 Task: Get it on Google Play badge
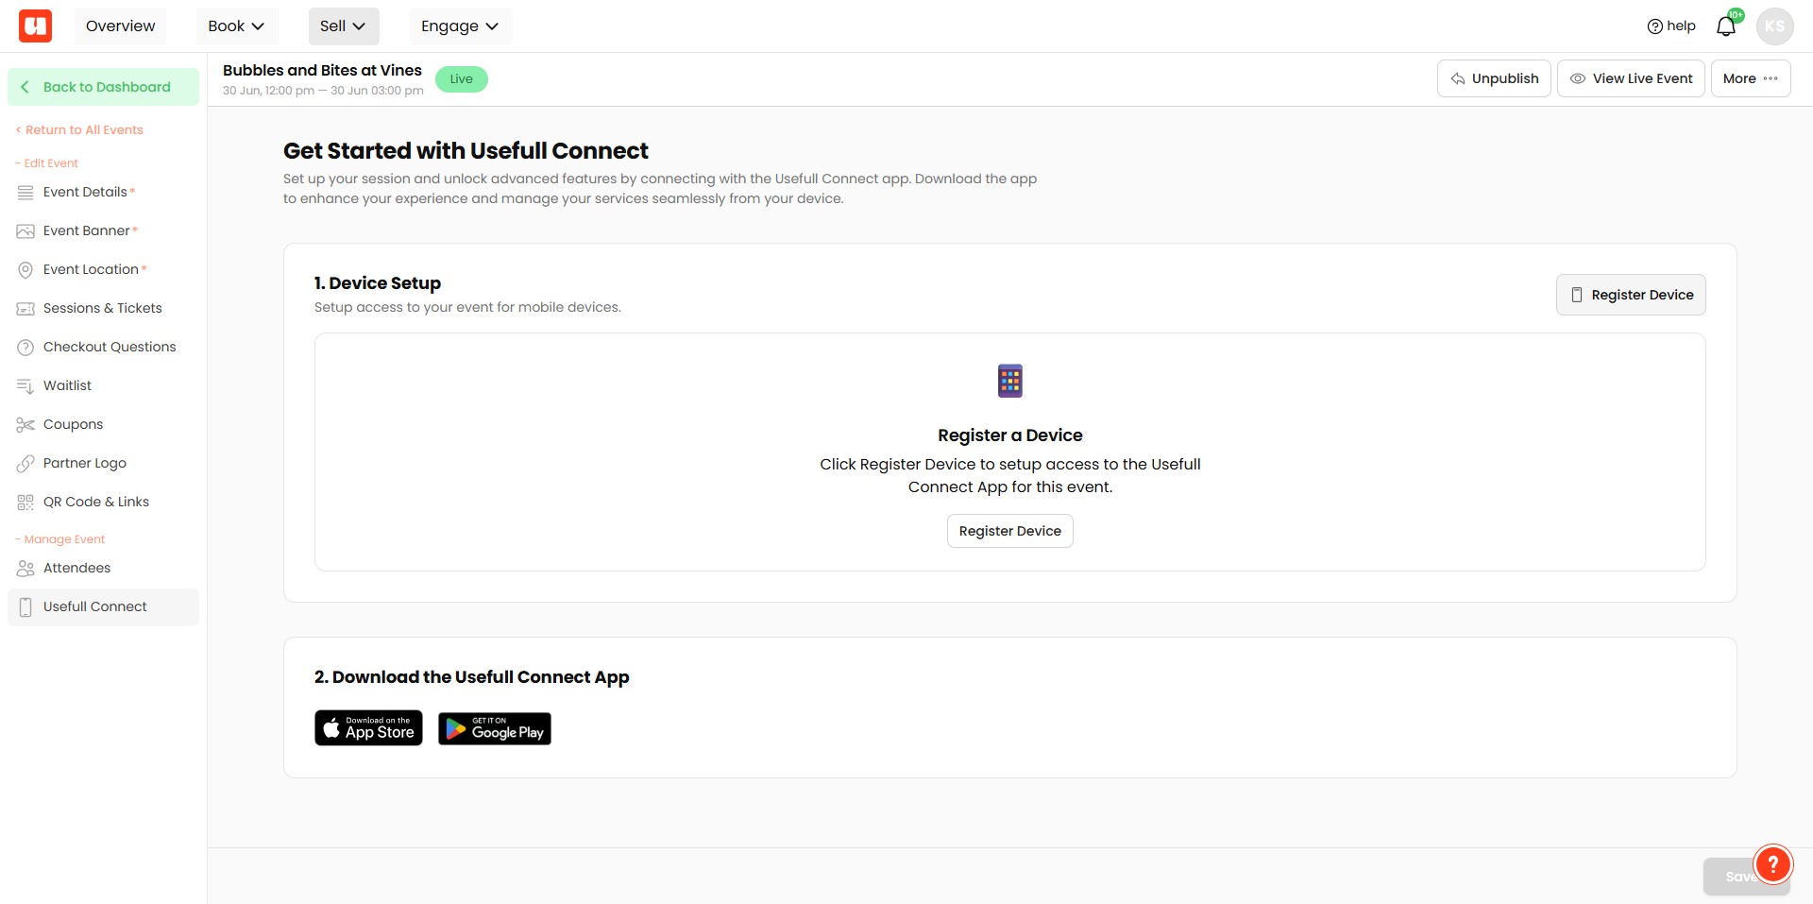coord(495,728)
